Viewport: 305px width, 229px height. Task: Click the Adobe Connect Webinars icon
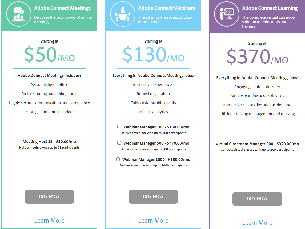pos(123,14)
